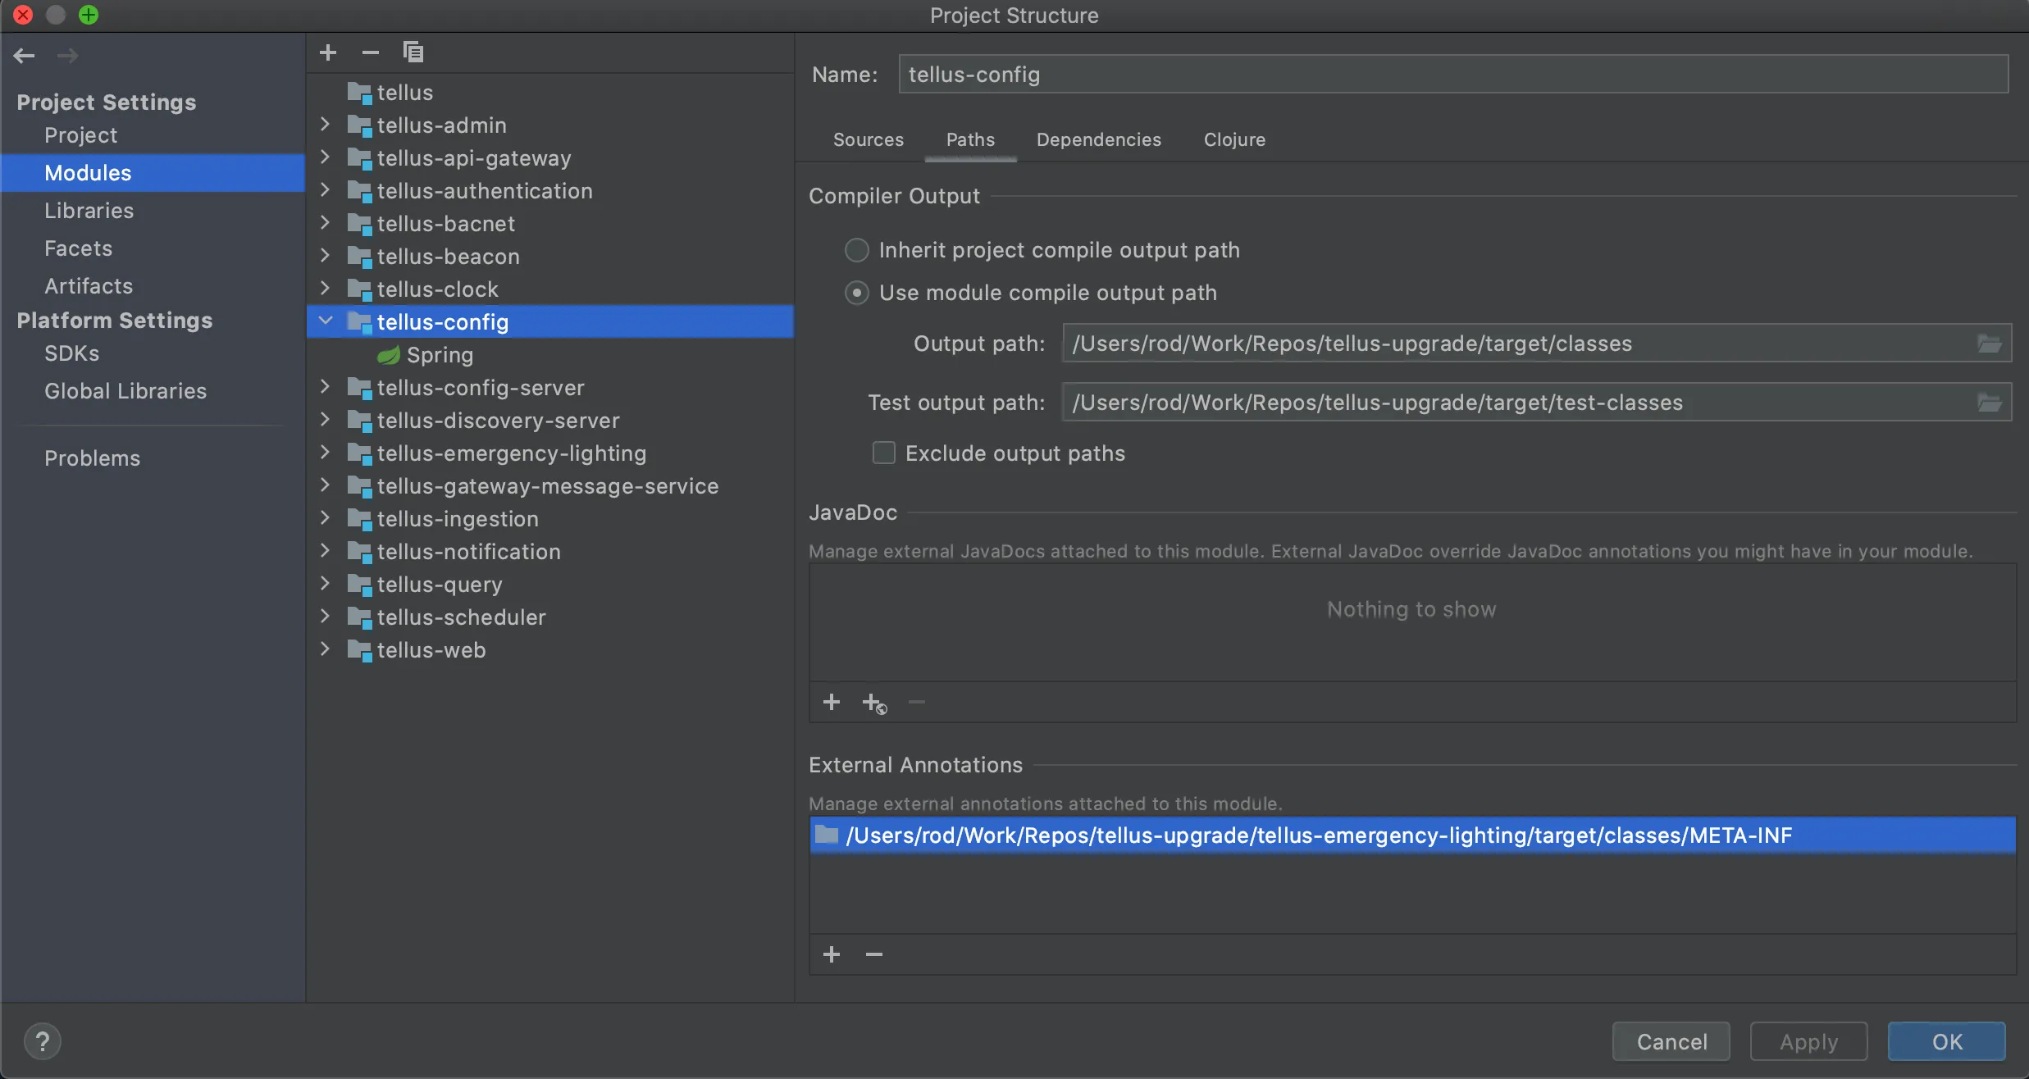The image size is (2029, 1079).
Task: Enable Exclude output paths checkbox
Action: point(884,453)
